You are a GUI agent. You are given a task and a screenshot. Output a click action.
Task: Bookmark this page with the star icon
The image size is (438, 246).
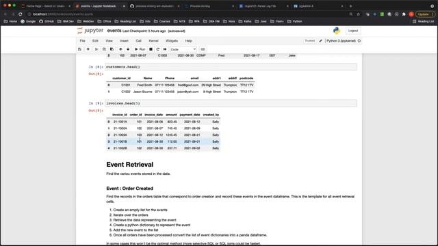pos(359,14)
